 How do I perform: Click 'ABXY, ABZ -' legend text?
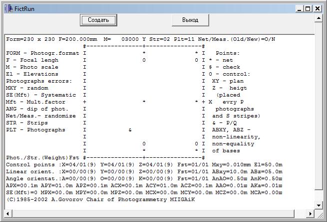[231, 130]
